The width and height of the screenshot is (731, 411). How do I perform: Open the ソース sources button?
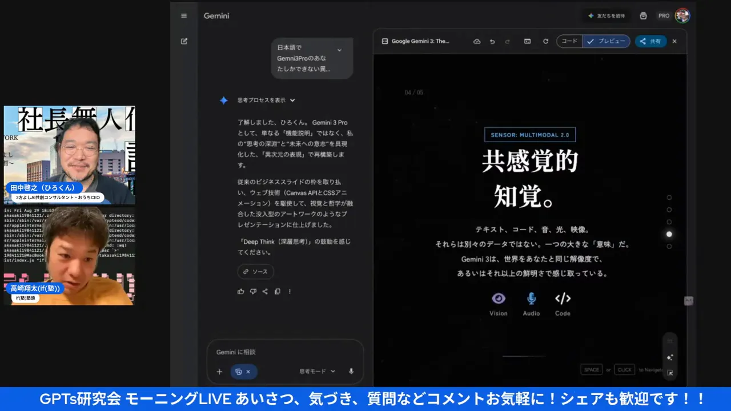(x=255, y=272)
